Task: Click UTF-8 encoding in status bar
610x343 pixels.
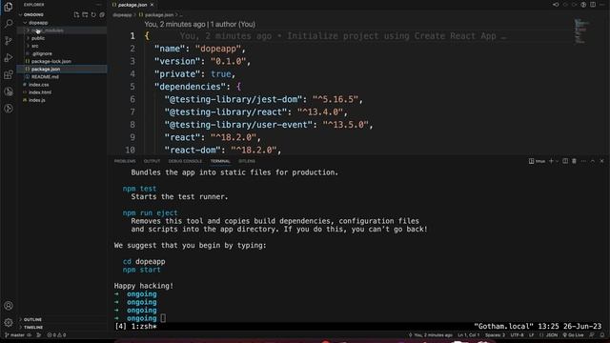Action: tap(517, 335)
